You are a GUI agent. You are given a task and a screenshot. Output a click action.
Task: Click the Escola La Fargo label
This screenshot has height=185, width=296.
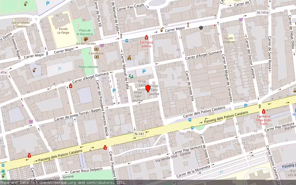pyautogui.click(x=63, y=31)
